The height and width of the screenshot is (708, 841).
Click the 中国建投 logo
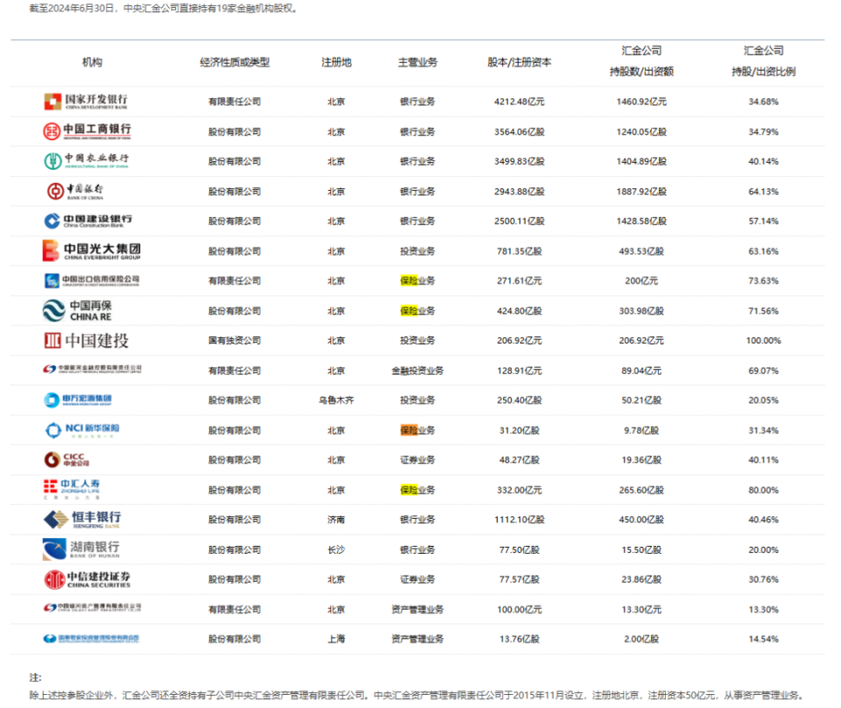87,341
